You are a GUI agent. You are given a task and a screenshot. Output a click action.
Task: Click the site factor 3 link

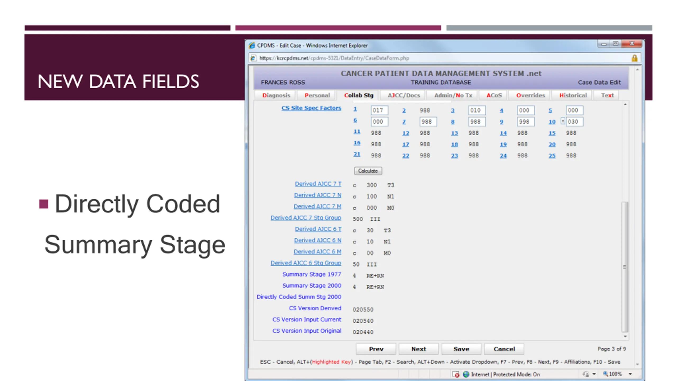(452, 110)
